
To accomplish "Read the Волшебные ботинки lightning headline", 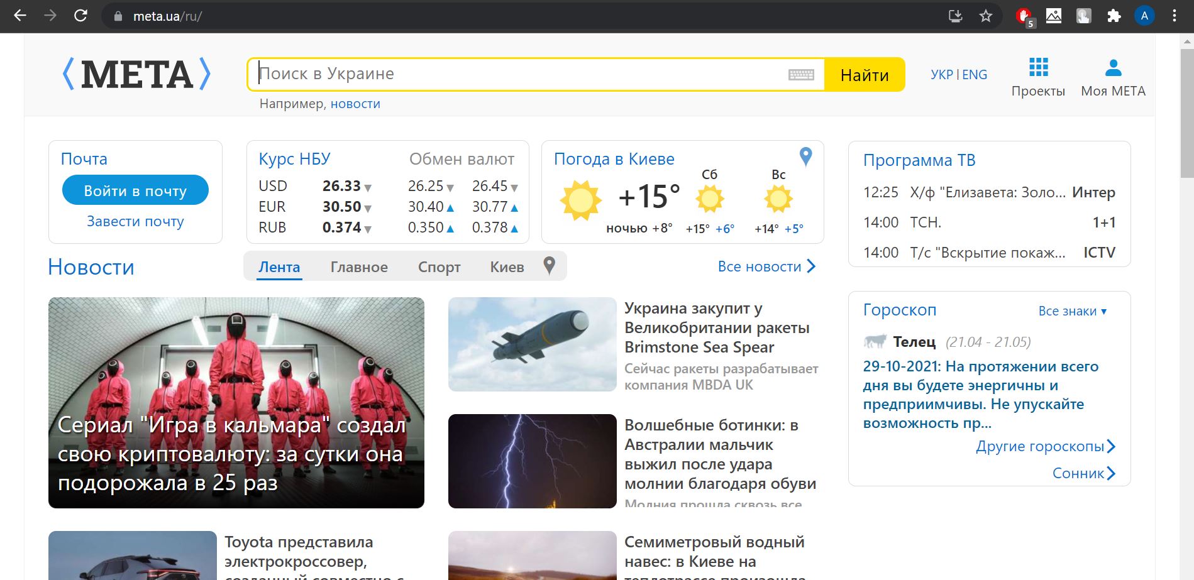I will 721,454.
